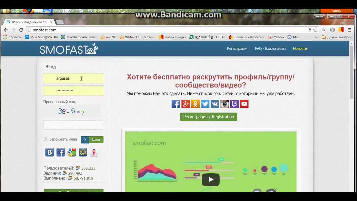Play the smofast.com promo video

pyautogui.click(x=211, y=180)
